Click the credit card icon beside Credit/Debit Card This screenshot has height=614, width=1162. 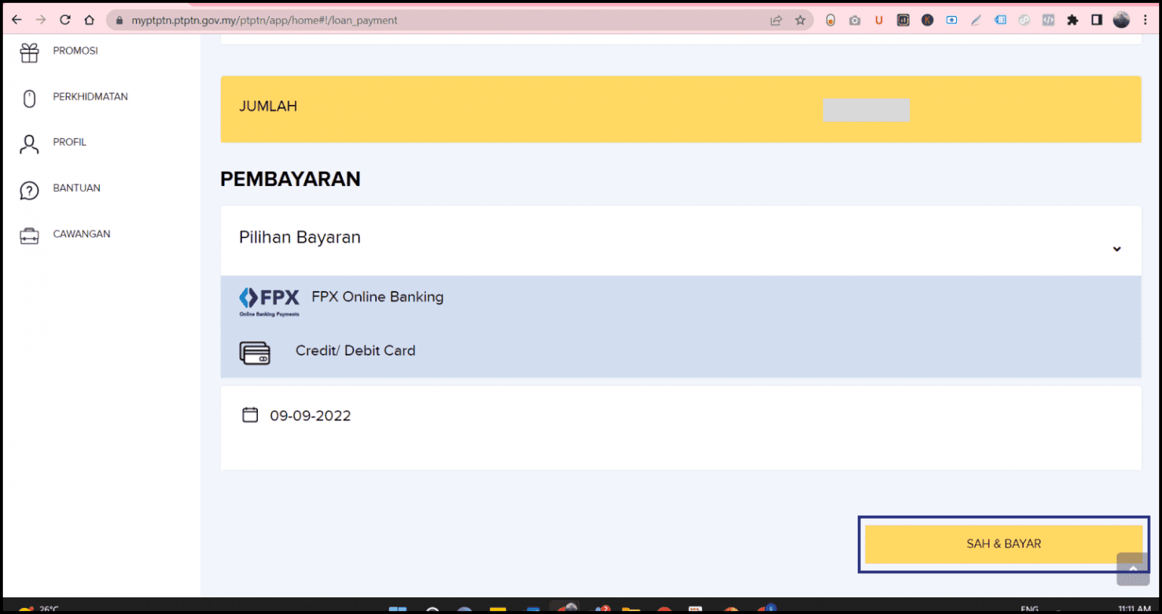[x=255, y=352]
